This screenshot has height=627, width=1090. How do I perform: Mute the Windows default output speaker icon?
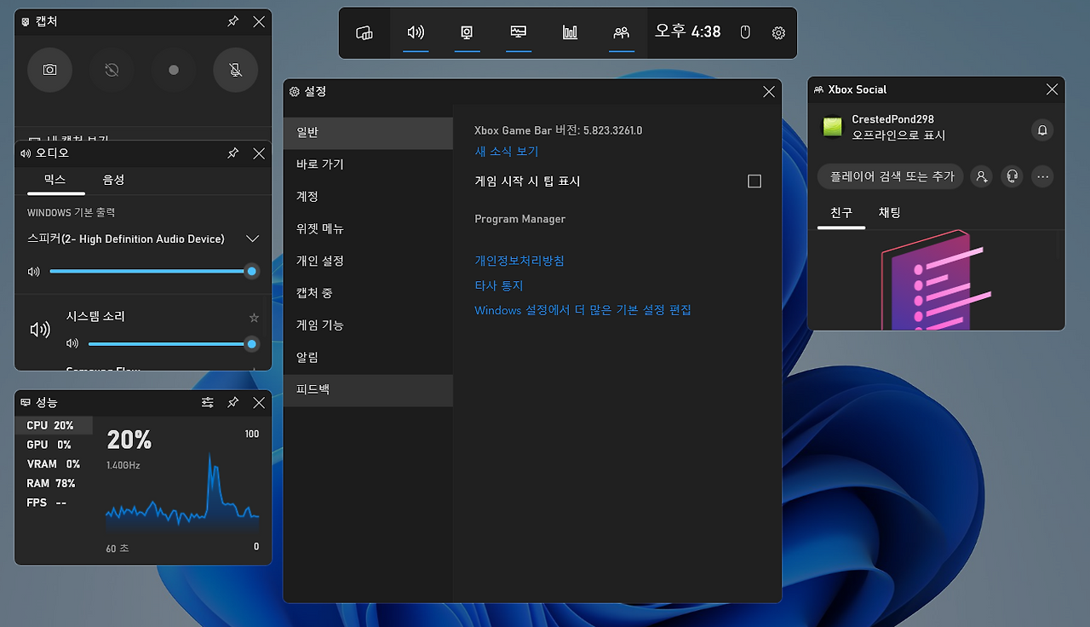pyautogui.click(x=34, y=272)
